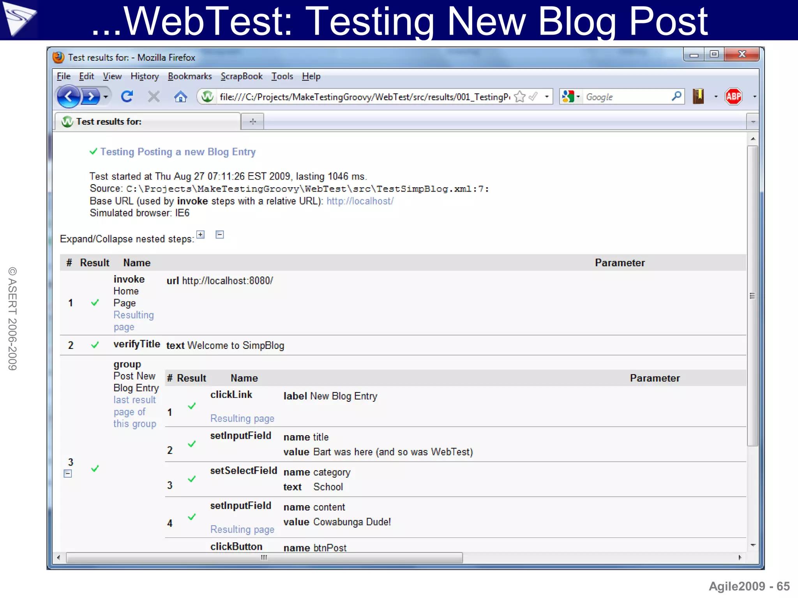Click the green checkmark beside clickLink
Screen dimensions: 798x598
click(x=192, y=406)
